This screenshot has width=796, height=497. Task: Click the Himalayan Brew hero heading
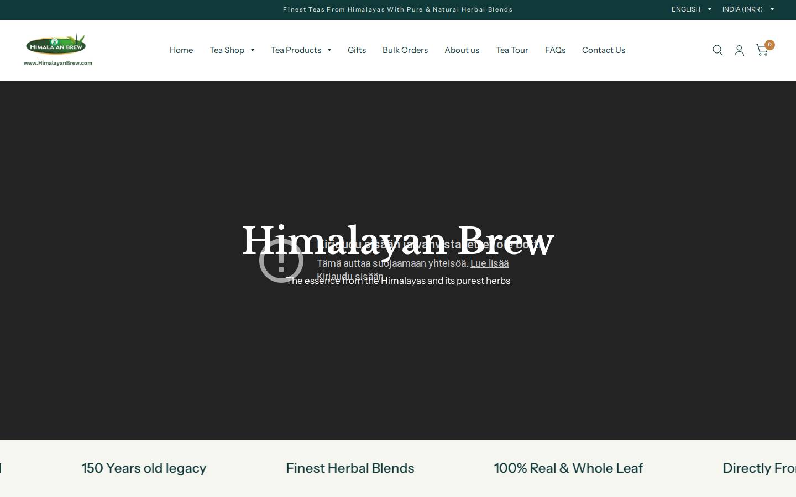pos(398,241)
